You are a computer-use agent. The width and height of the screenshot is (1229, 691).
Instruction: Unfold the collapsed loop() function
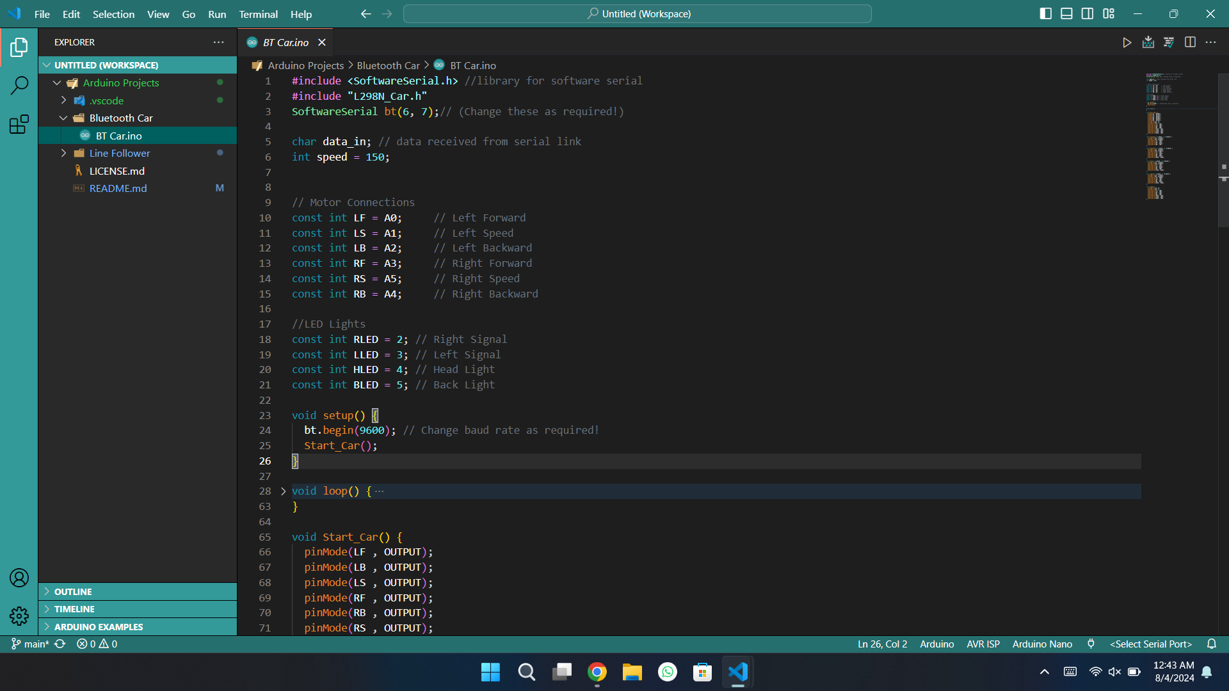click(x=283, y=491)
